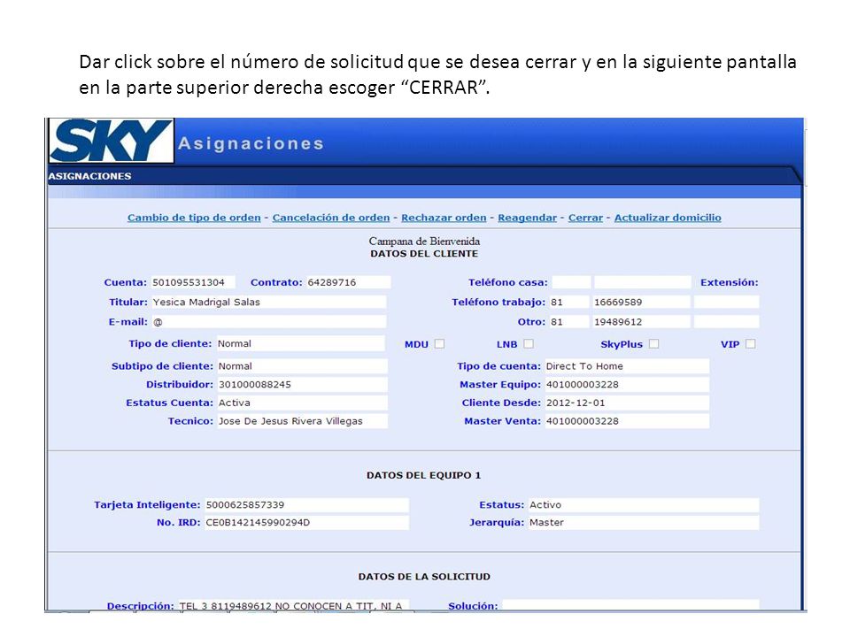
Task: Click the No. IRD field CE0B142145990294D
Action: pos(306,523)
